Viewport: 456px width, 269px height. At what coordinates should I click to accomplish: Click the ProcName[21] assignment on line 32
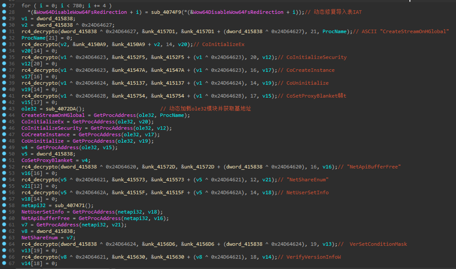tap(43, 37)
